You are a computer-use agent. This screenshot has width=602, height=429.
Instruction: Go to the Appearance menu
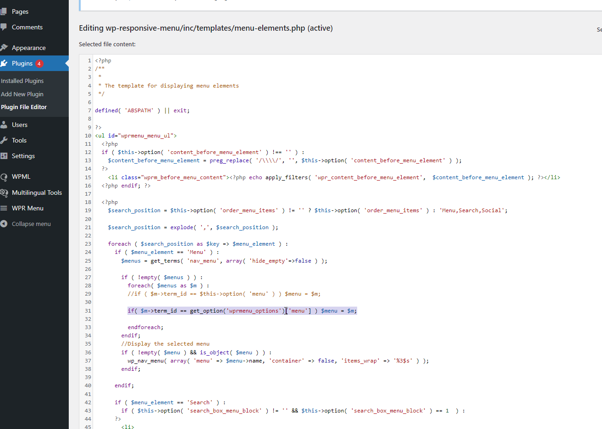29,48
